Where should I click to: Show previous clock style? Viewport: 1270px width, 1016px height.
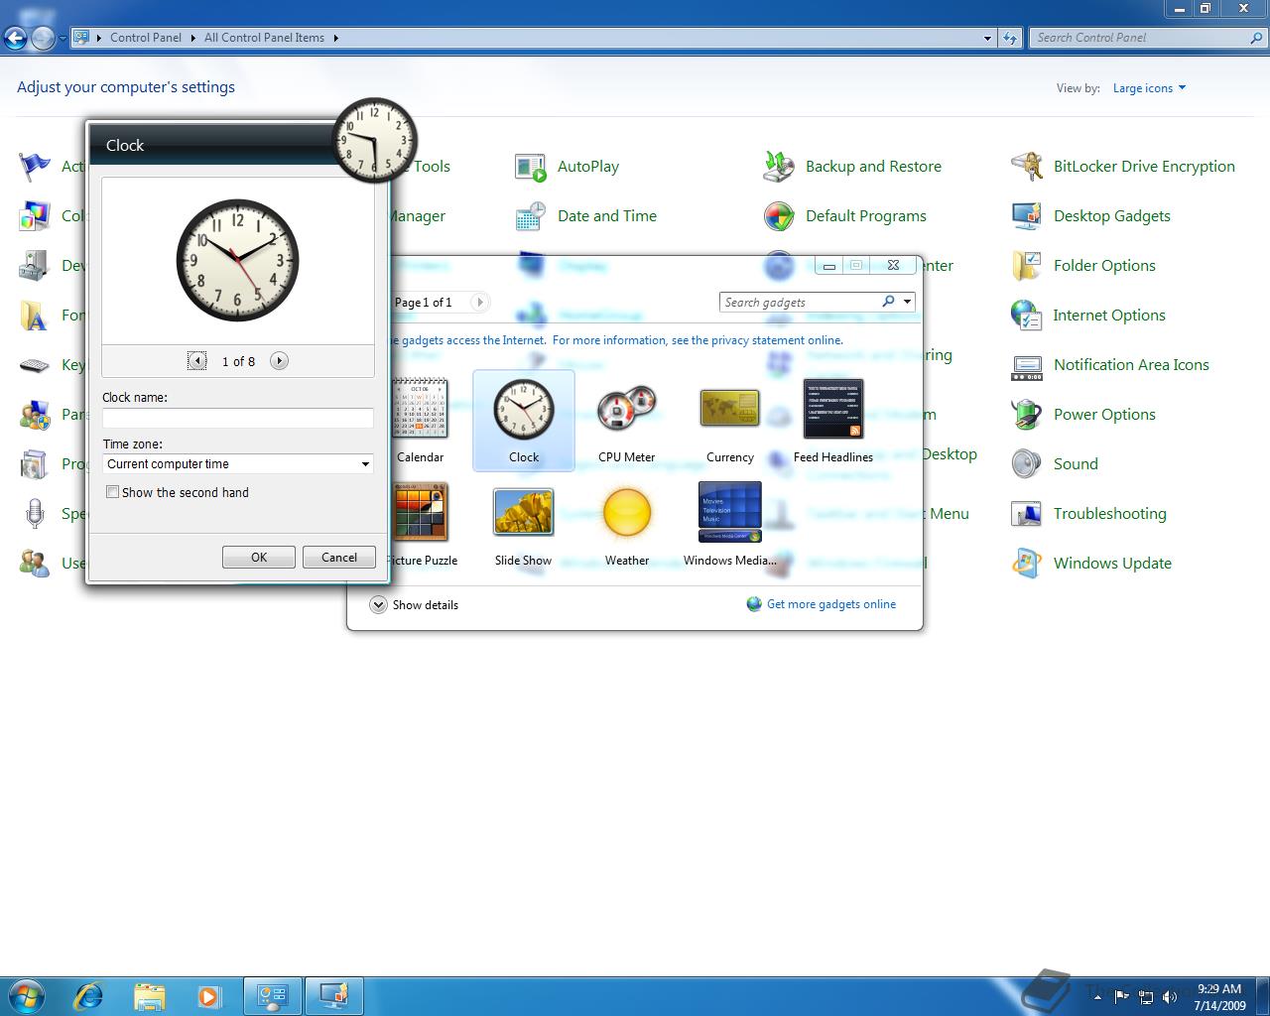point(197,361)
